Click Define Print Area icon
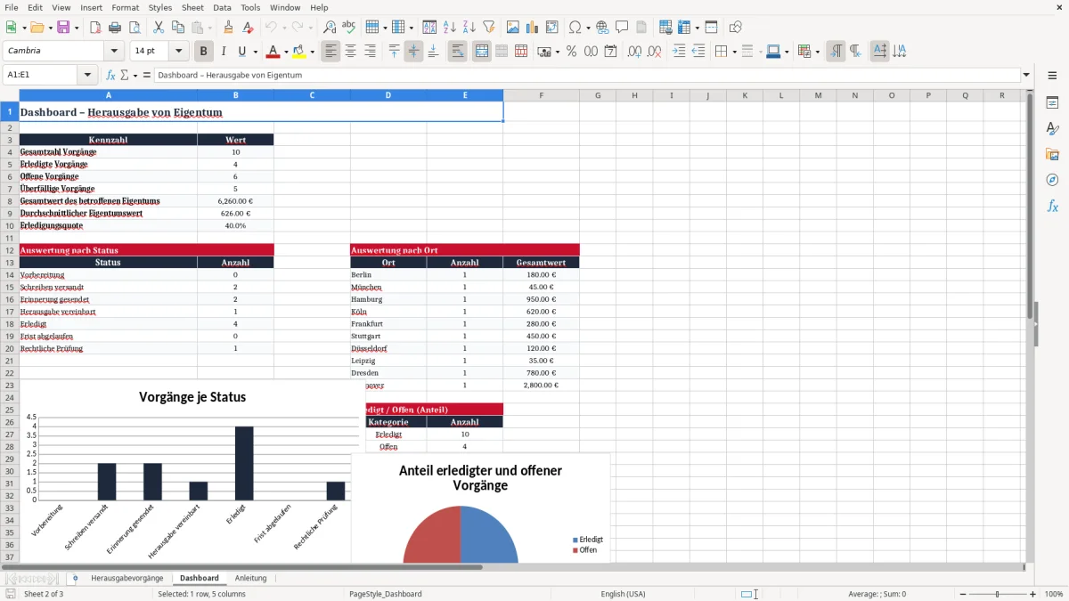1069x601 pixels. point(665,28)
